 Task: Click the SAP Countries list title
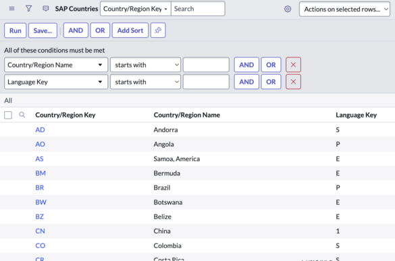pos(76,9)
